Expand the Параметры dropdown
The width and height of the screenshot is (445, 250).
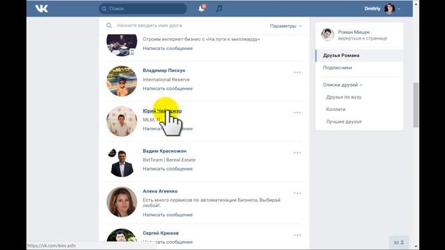tap(286, 26)
